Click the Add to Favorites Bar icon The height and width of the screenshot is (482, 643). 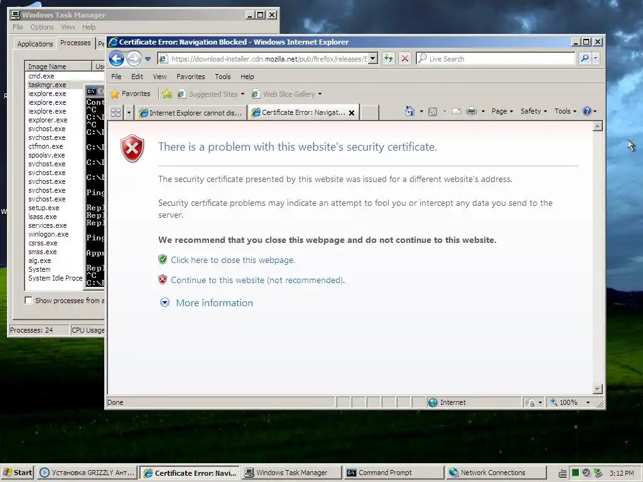[x=167, y=94]
